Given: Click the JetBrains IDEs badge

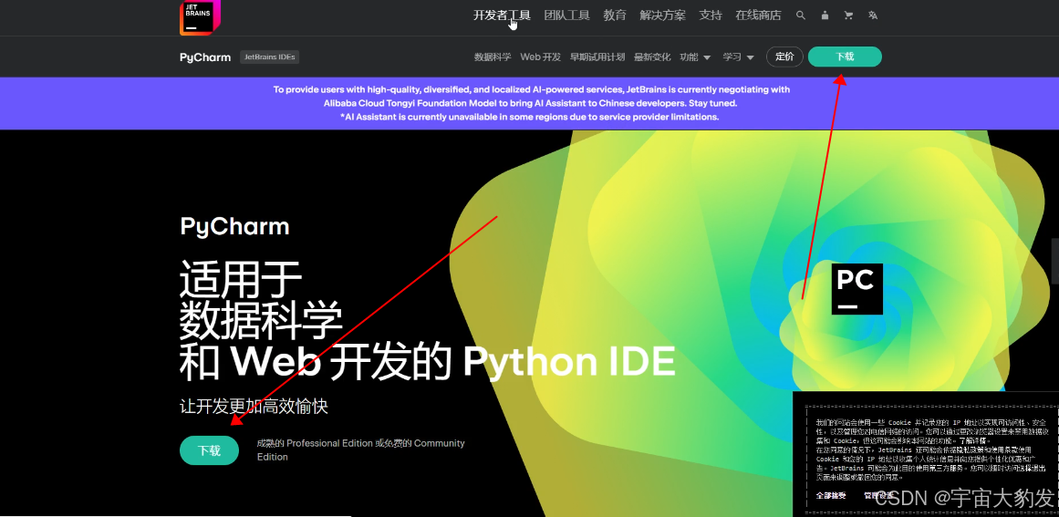Looking at the screenshot, I should 269,57.
